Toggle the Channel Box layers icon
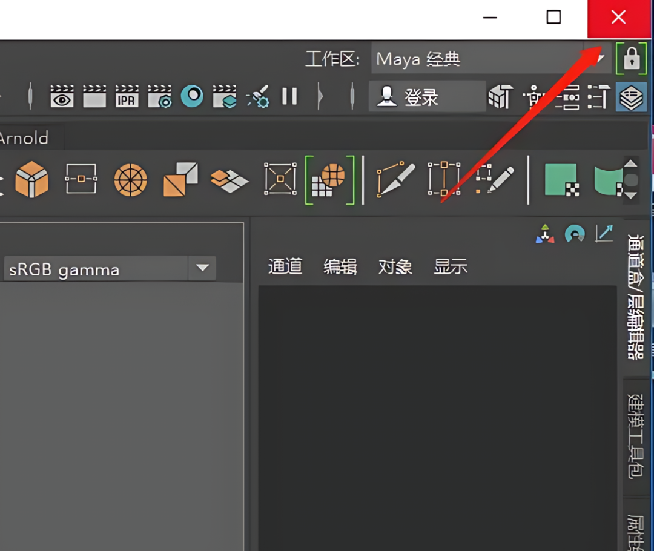This screenshot has width=654, height=551. click(x=631, y=97)
